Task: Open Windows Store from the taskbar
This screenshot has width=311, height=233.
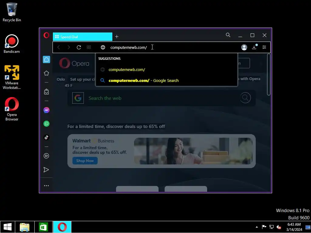Action: [x=43, y=227]
